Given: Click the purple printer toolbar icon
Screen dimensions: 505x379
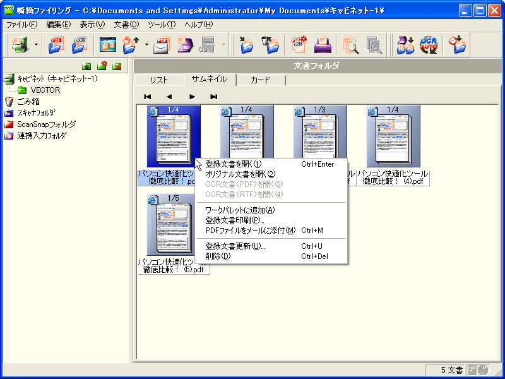Looking at the screenshot, I should tap(323, 45).
